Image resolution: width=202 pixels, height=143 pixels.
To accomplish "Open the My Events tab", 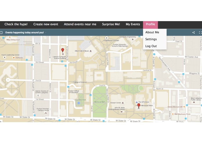I will click(x=133, y=24).
